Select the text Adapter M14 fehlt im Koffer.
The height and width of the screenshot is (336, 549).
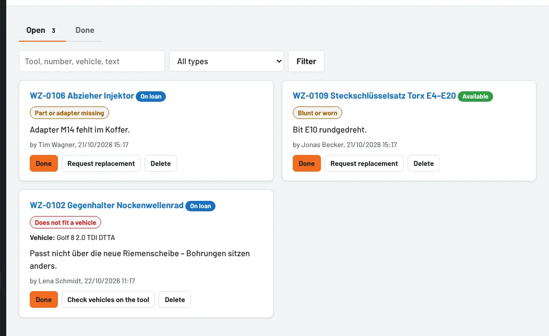pos(80,129)
